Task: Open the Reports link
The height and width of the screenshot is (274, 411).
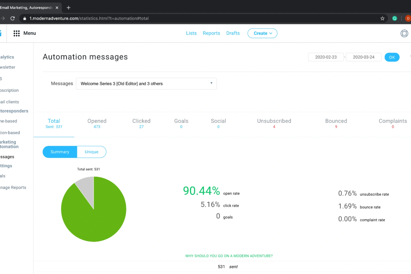Action: pos(211,33)
